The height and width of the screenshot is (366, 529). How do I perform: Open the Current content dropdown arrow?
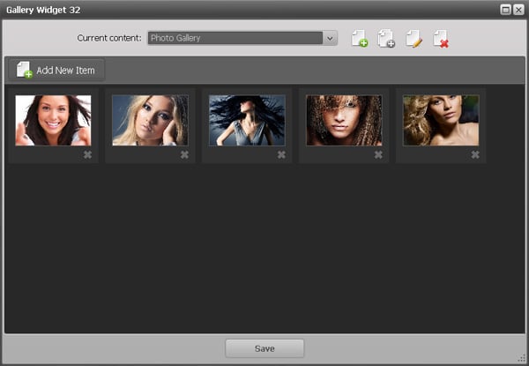pyautogui.click(x=330, y=38)
